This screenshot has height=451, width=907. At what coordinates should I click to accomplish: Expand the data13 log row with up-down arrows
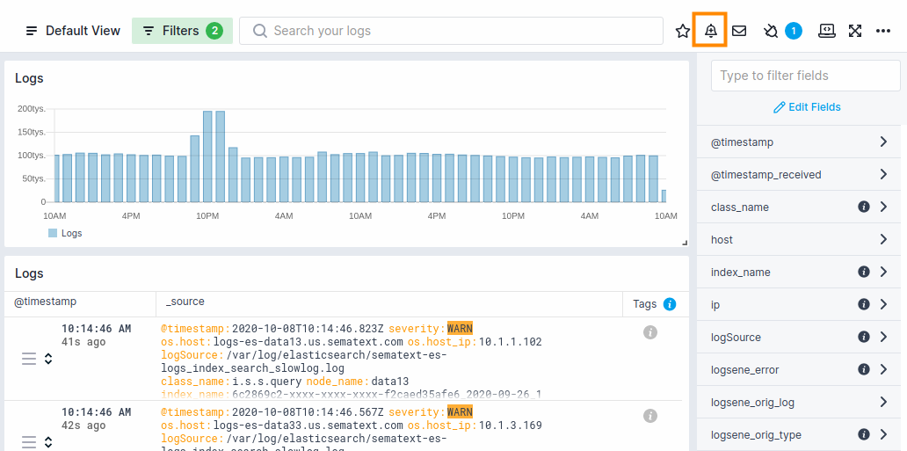point(48,359)
